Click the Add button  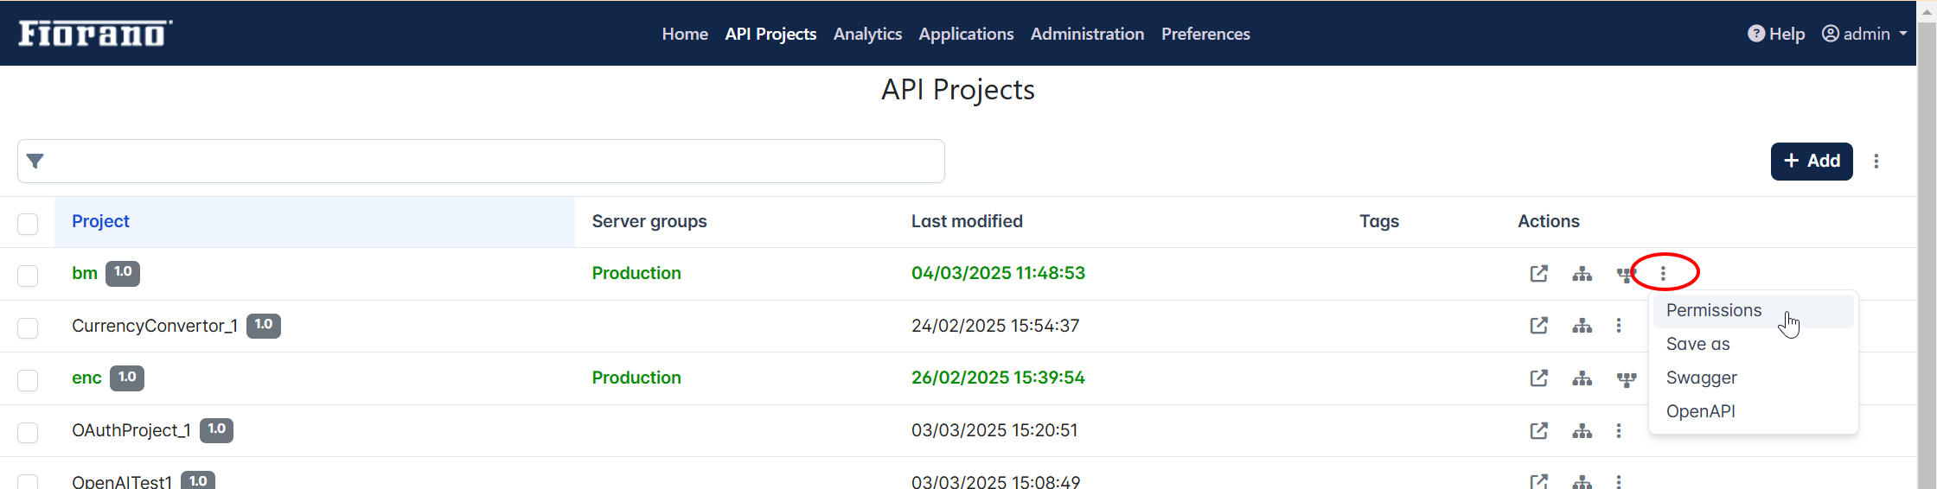point(1812,162)
